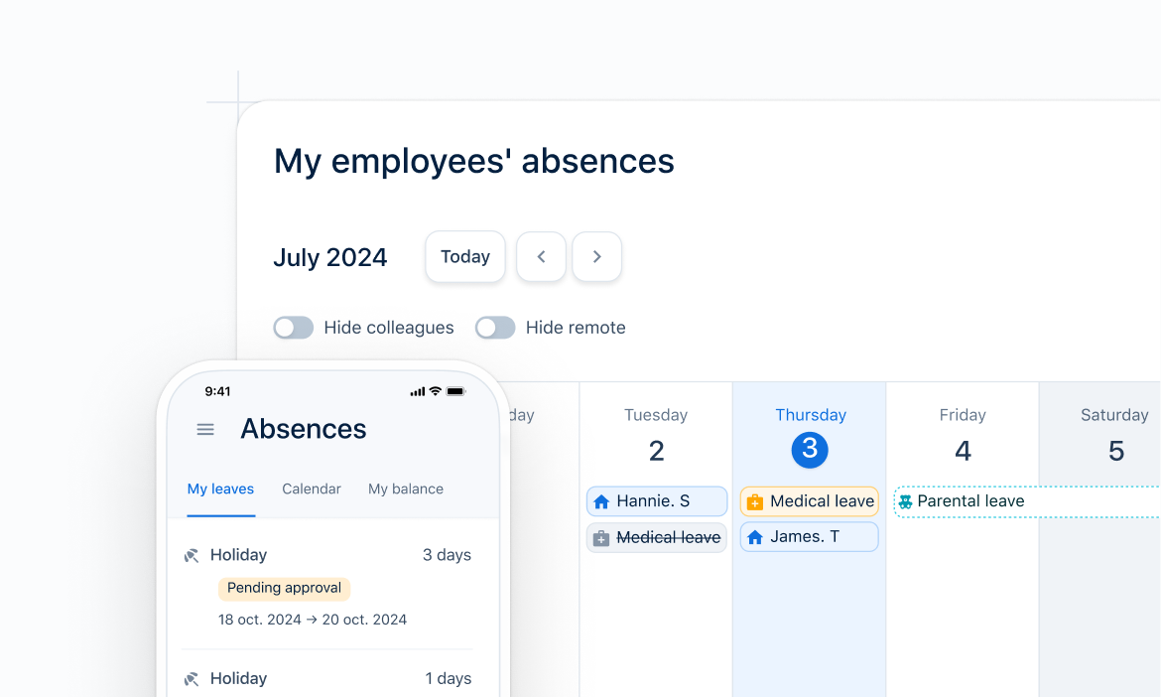Screen dimensions: 1161x697
Task: Click the orange medical kit icon
Action: click(755, 502)
